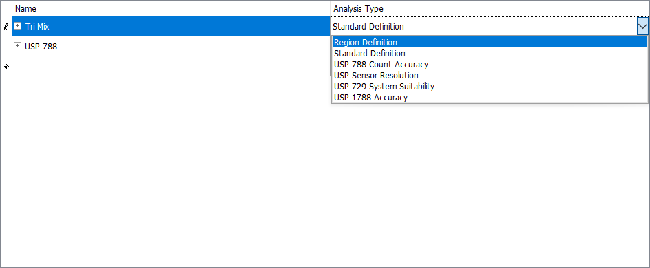Click the Analysis Type dropdown arrow

click(642, 27)
